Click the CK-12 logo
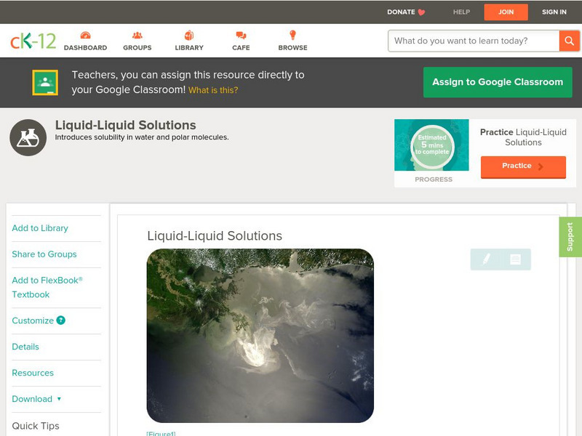The height and width of the screenshot is (436, 582). pos(33,41)
